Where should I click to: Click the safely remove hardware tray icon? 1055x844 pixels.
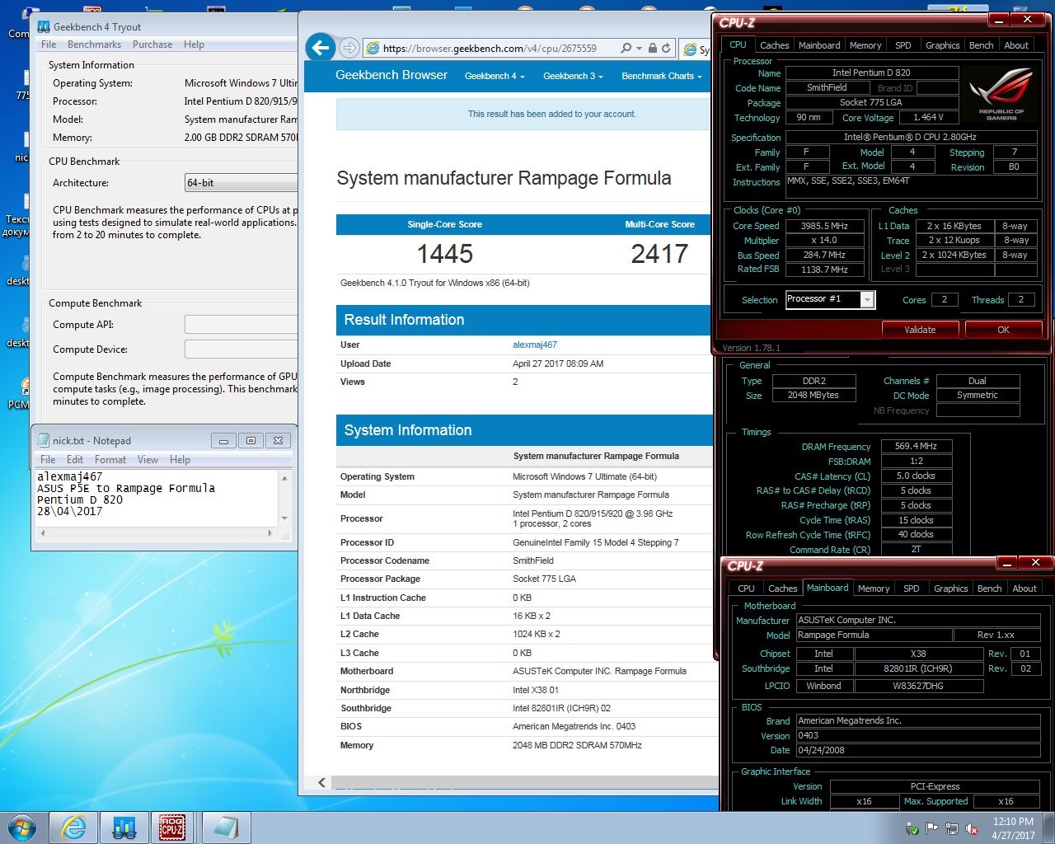point(912,828)
